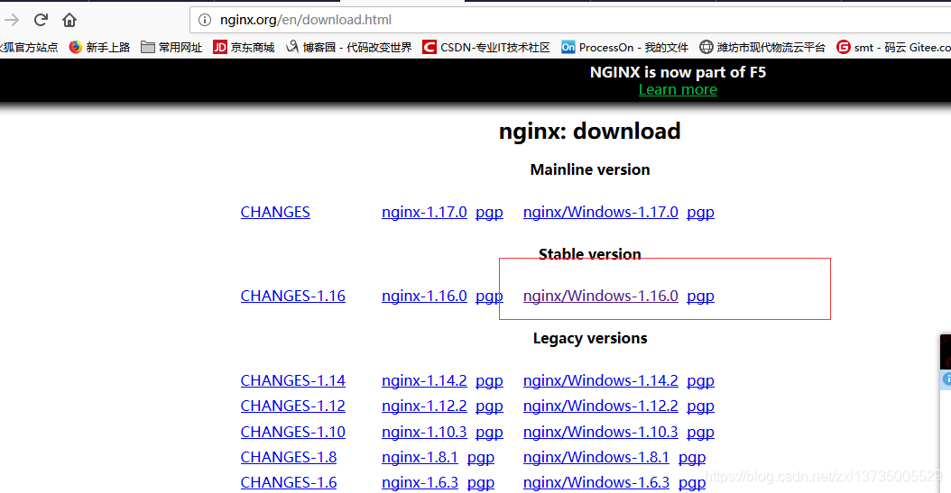The width and height of the screenshot is (951, 493).
Task: Show site information icon in address bar
Action: [205, 20]
